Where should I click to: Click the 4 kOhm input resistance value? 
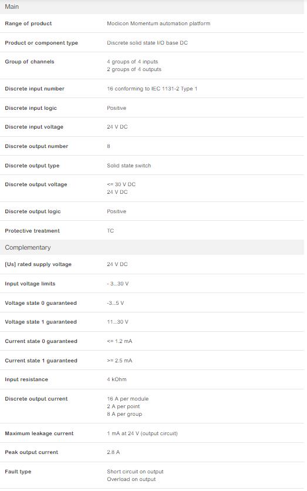(117, 379)
